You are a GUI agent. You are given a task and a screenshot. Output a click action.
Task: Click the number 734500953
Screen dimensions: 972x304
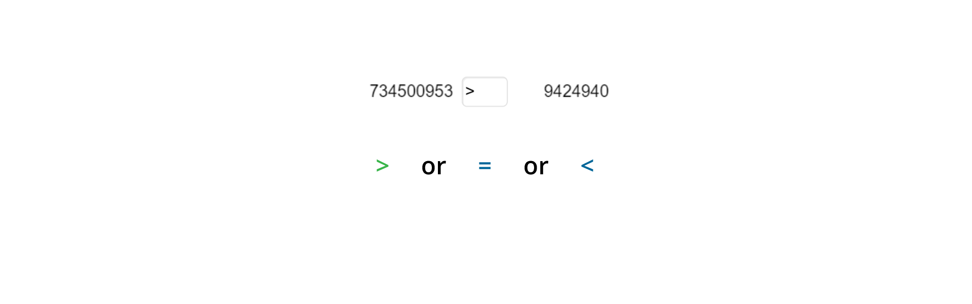(411, 91)
